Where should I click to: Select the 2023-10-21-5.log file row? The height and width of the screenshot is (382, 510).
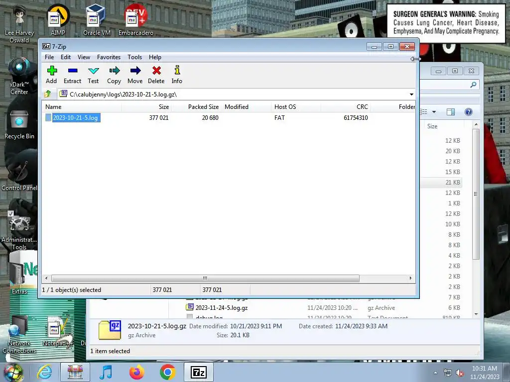coord(229,117)
